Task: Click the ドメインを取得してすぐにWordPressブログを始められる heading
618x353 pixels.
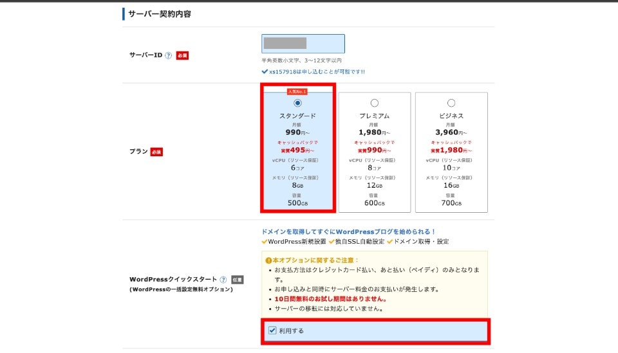Action: point(348,231)
